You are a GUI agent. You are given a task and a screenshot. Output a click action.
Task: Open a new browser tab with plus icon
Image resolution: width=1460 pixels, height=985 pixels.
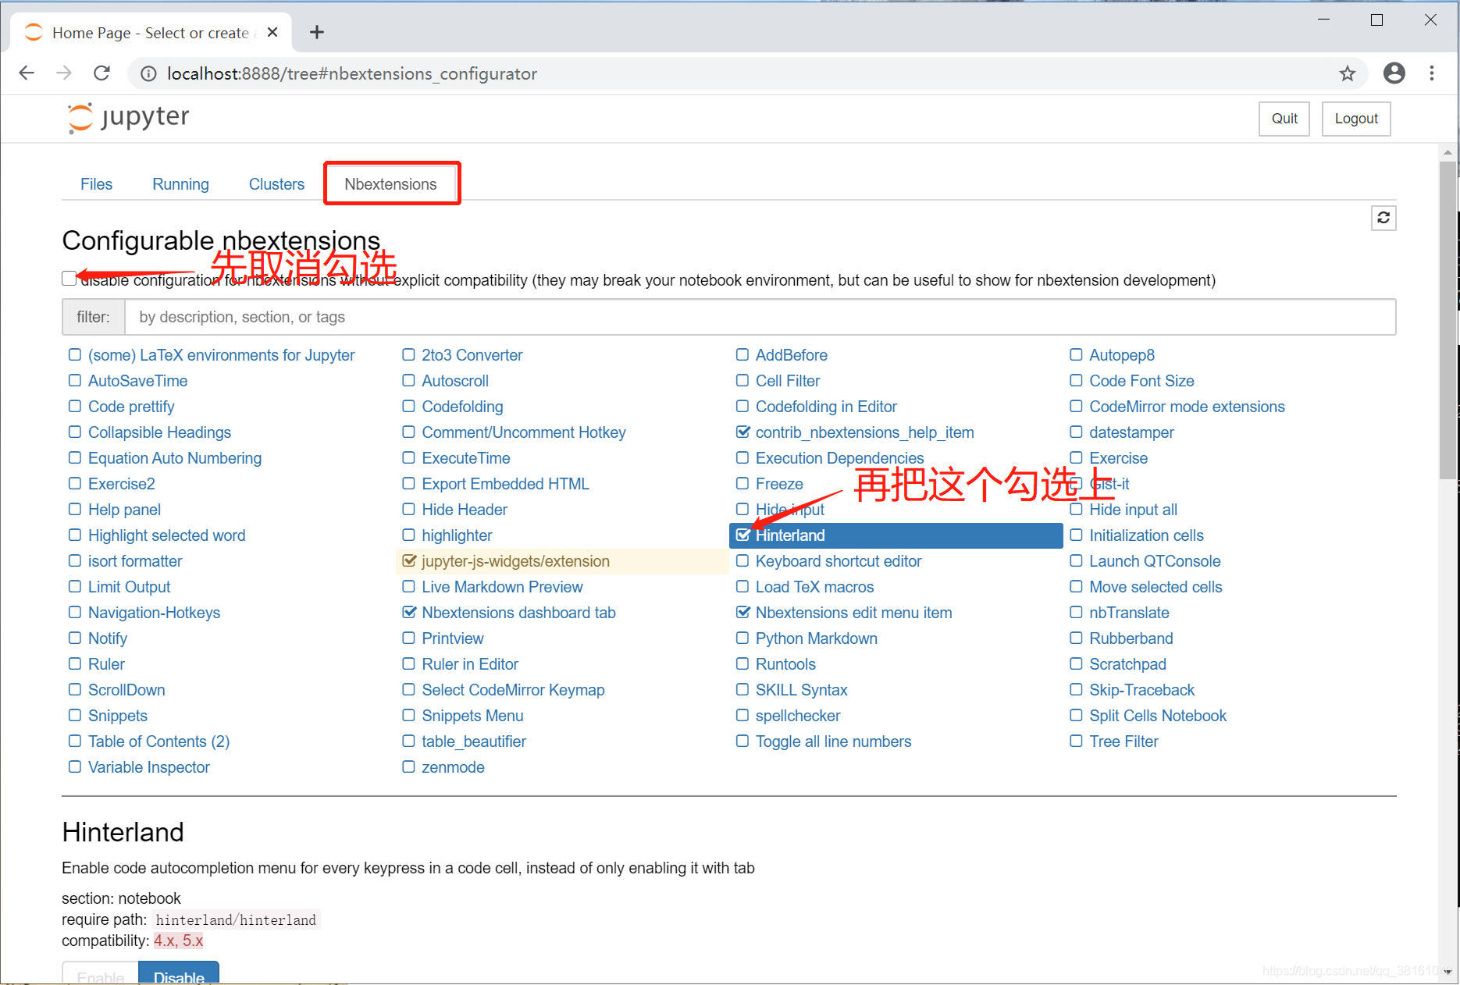(316, 32)
